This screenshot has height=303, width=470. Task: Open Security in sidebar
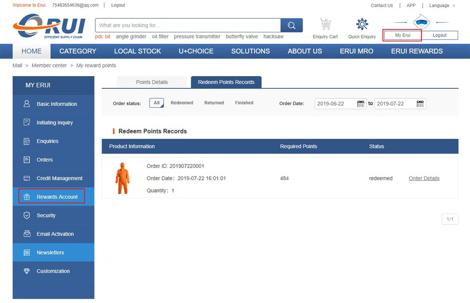pyautogui.click(x=54, y=216)
